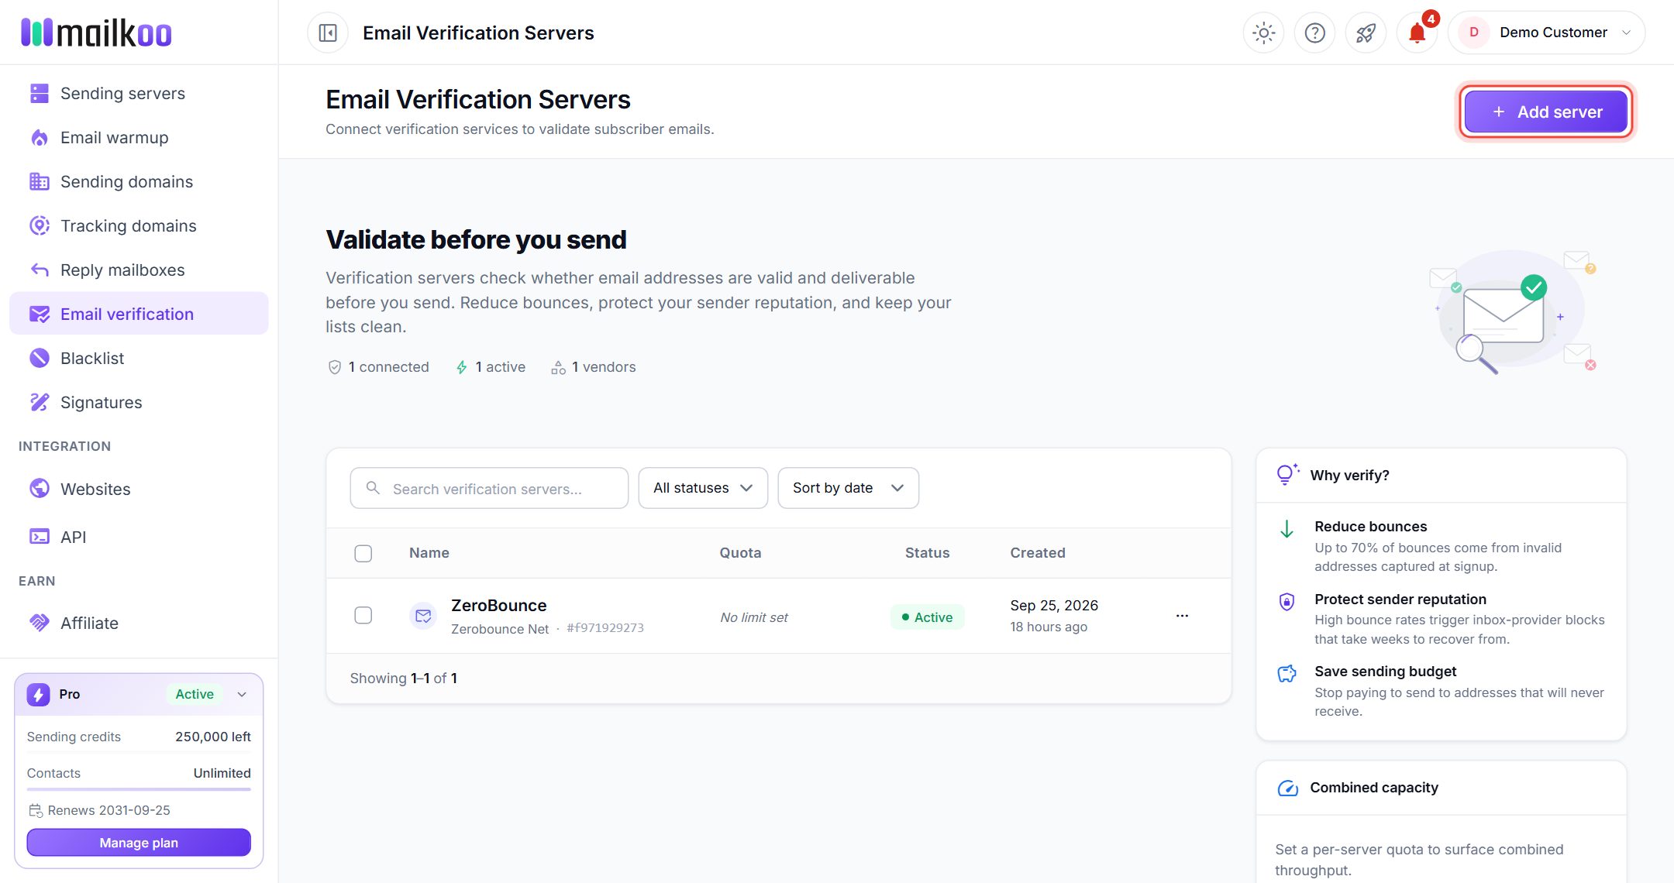1674x883 pixels.
Task: Click the lightbulb icon beside Why verify?
Action: coord(1287,474)
